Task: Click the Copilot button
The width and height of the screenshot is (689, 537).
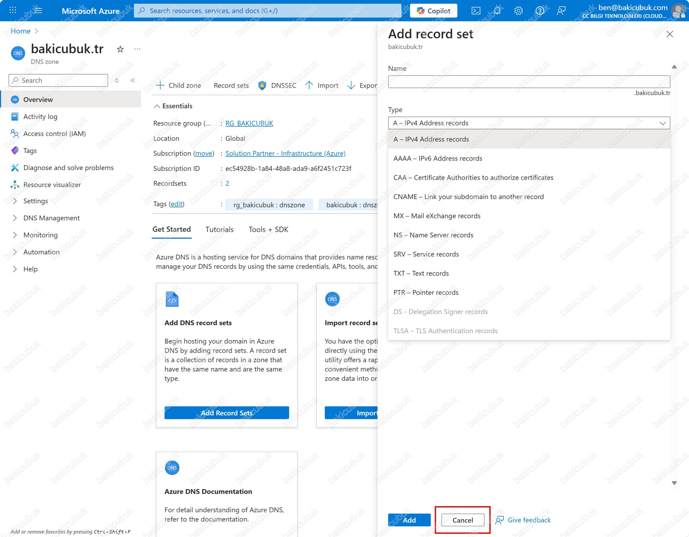Action: point(434,11)
